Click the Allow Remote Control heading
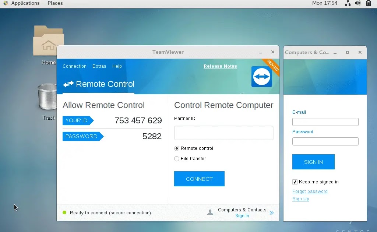The image size is (377, 232). (x=103, y=105)
